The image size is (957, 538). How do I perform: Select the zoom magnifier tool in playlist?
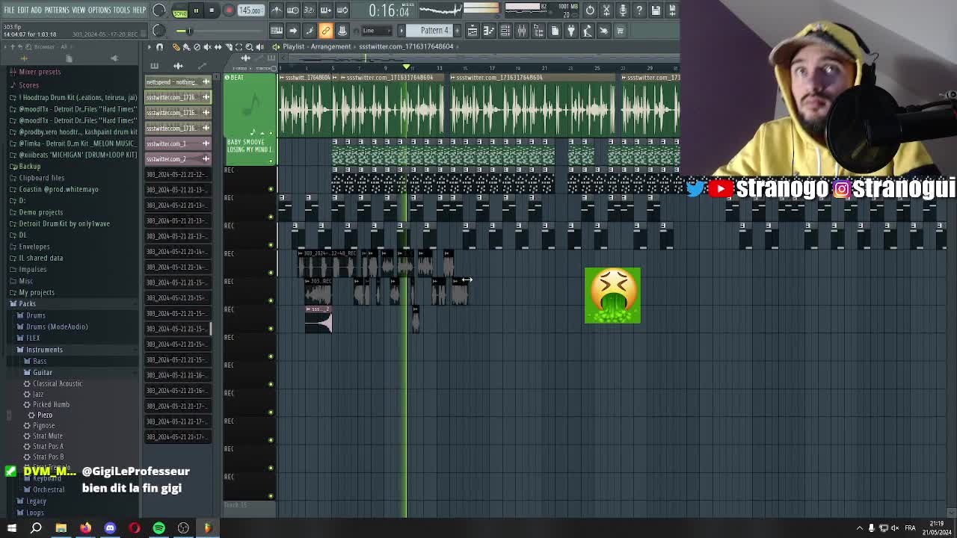point(249,47)
